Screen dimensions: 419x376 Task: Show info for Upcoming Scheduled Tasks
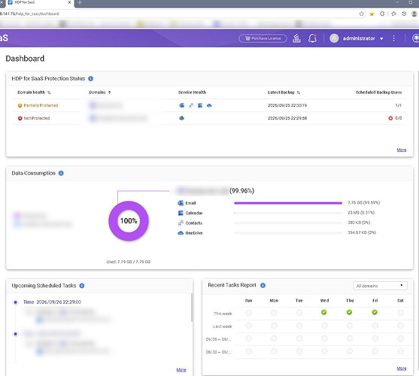click(82, 286)
